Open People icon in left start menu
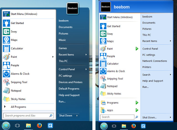 pos(6,65)
